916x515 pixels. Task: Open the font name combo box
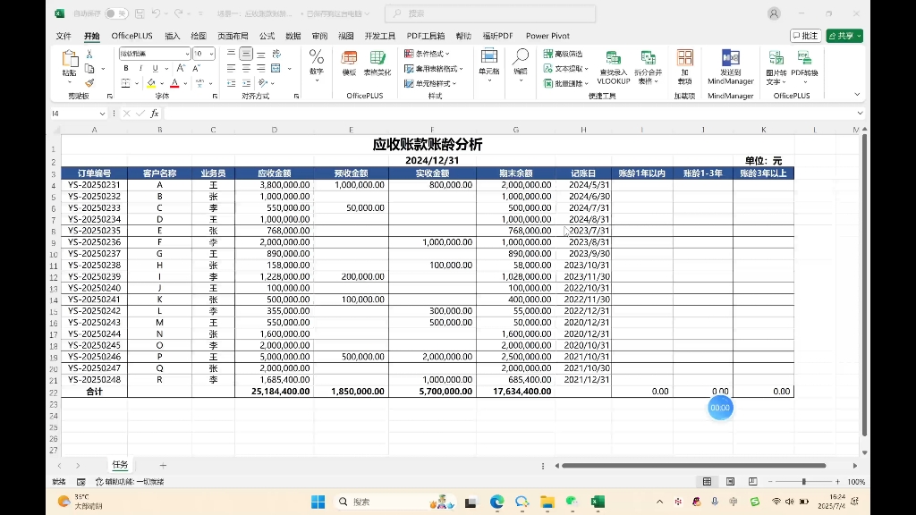(x=155, y=53)
